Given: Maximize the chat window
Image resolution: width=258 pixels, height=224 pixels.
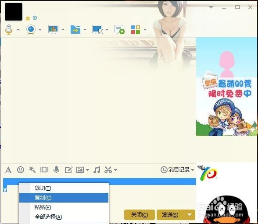Looking at the screenshot, I should (x=237, y=7).
